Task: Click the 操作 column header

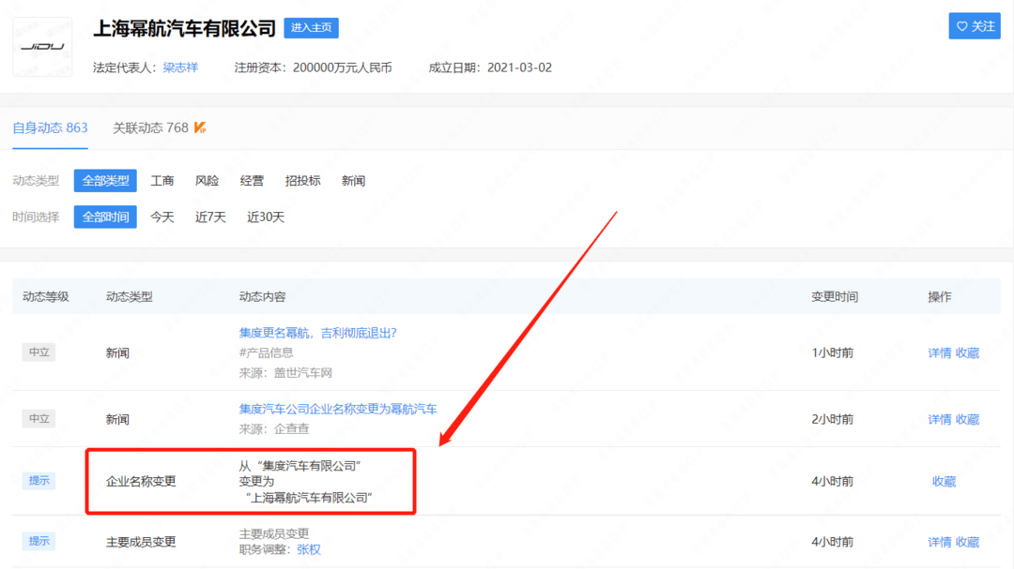Action: click(x=939, y=296)
